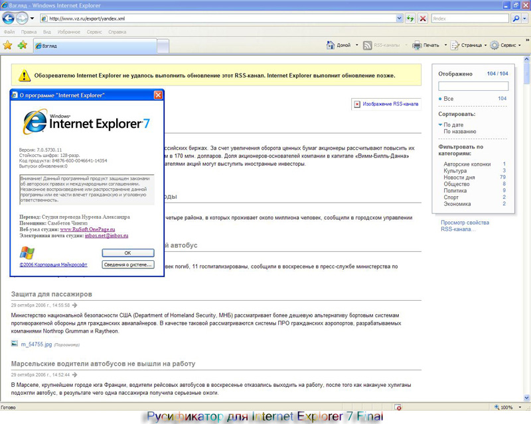Open the Файл menu
The width and height of the screenshot is (531, 424).
tap(9, 32)
